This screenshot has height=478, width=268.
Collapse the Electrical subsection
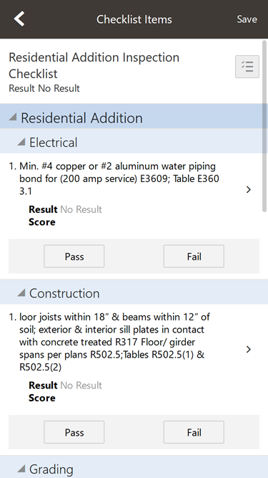click(21, 142)
